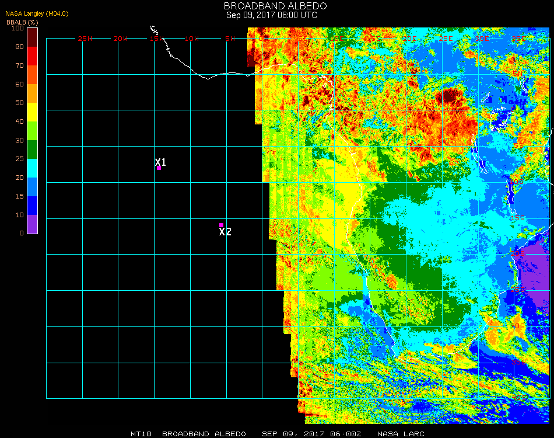Click the 'BBALB (%)' legend heading
The image size is (554, 438).
click(x=22, y=22)
